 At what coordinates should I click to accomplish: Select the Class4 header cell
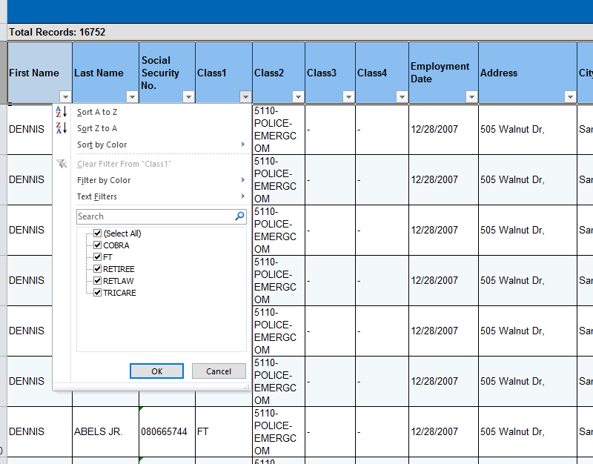pos(382,73)
